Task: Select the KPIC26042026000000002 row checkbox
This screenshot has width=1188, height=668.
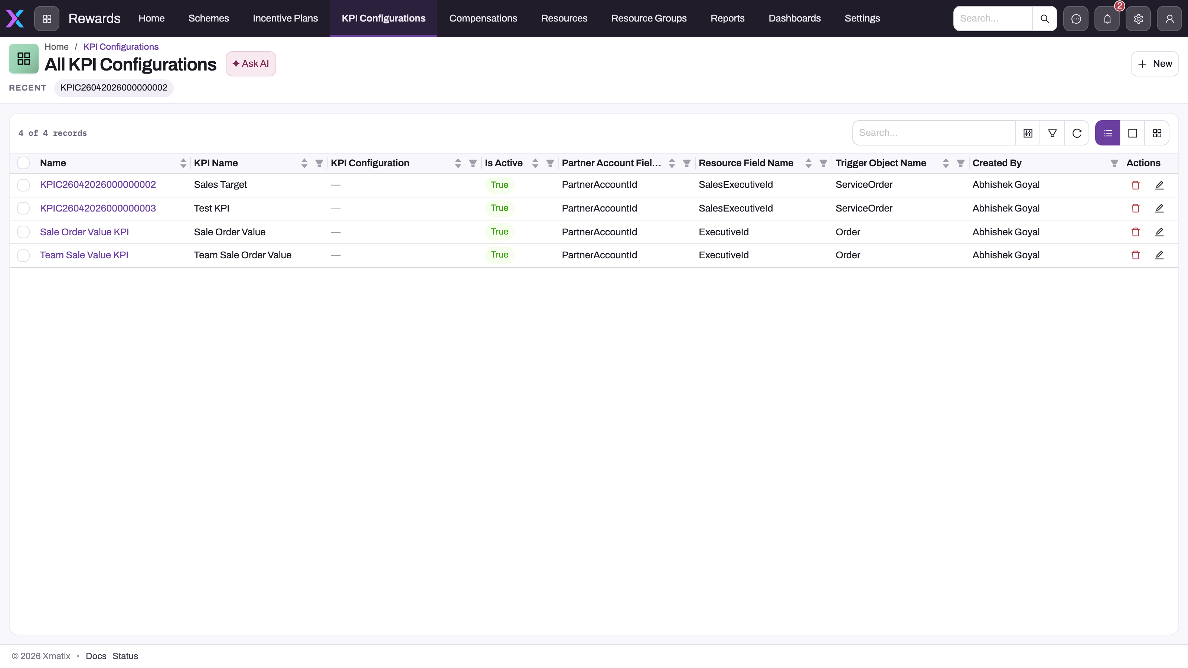Action: pyautogui.click(x=23, y=185)
